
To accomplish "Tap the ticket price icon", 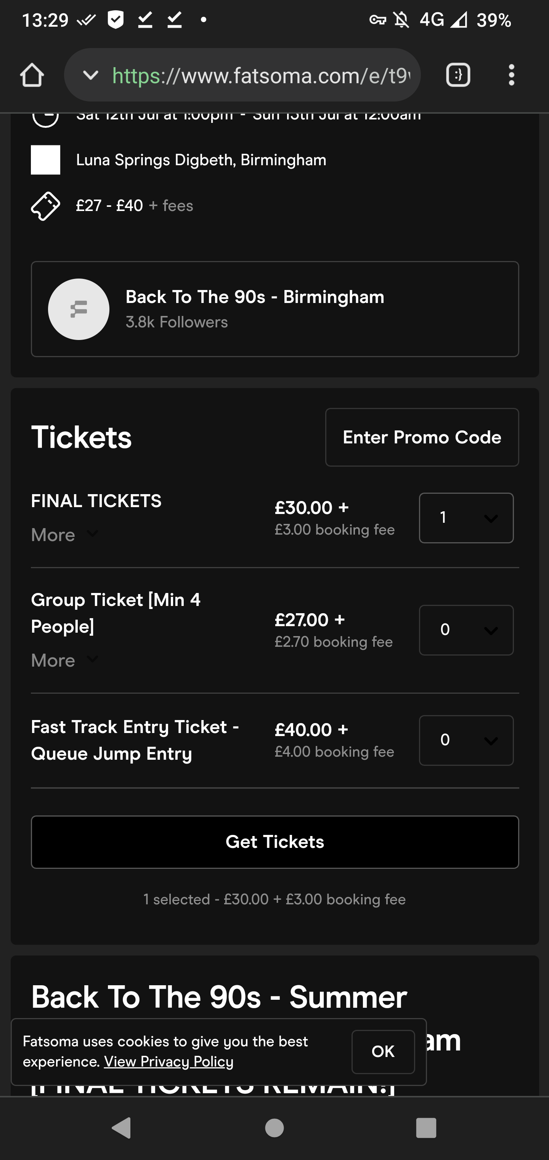I will [x=45, y=206].
